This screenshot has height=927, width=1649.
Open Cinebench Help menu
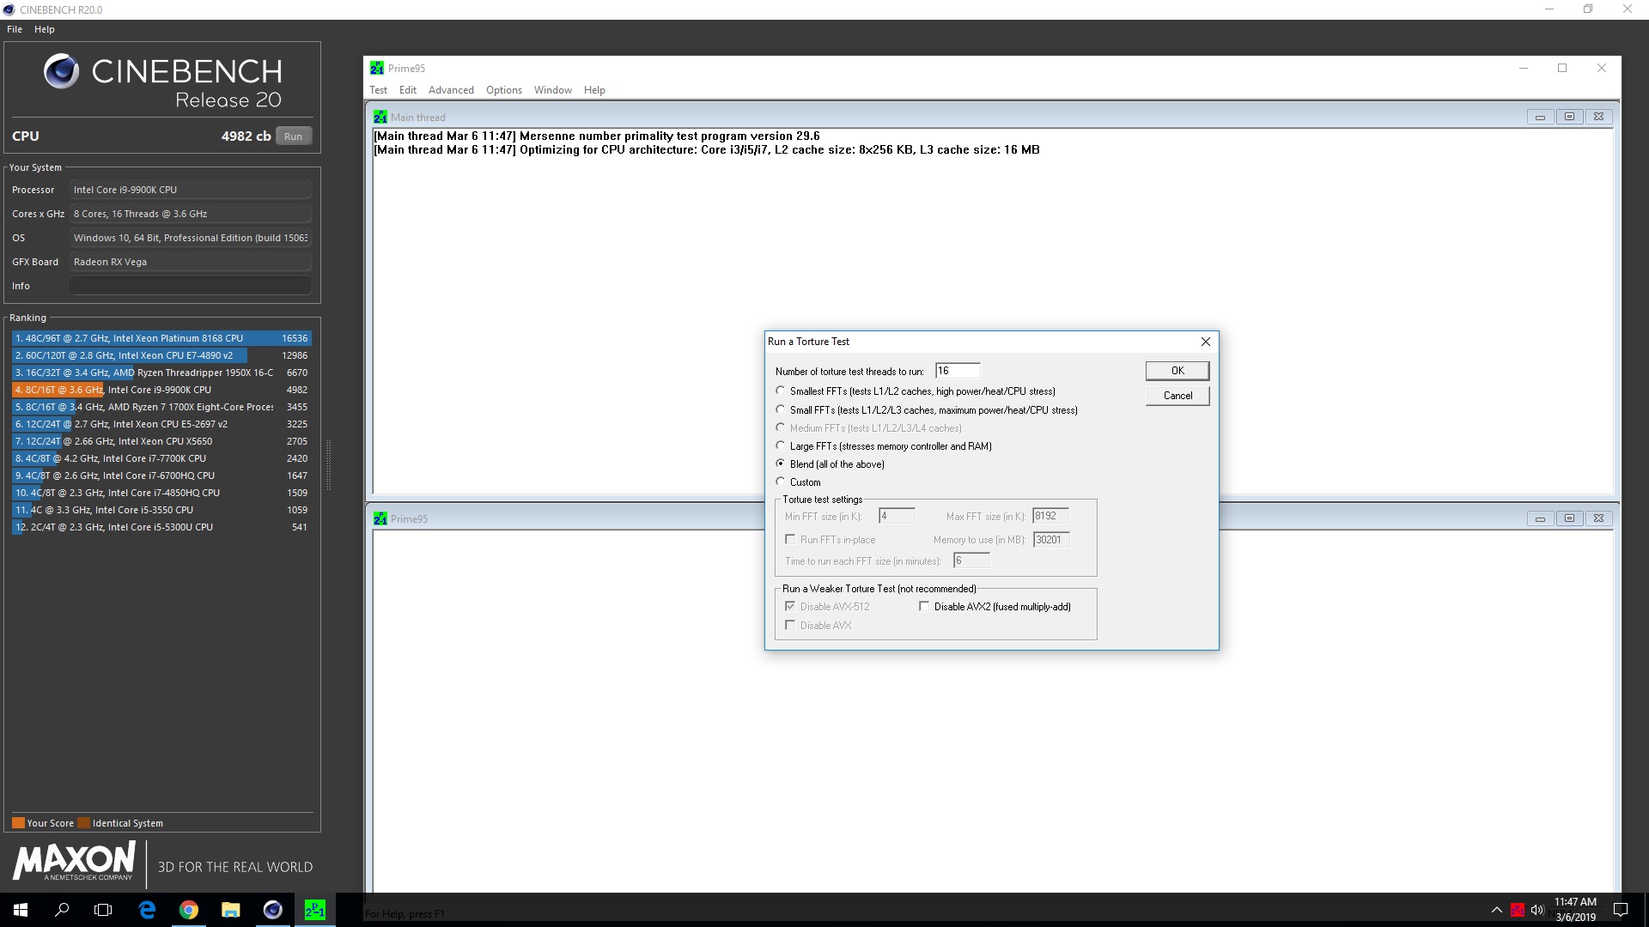pyautogui.click(x=45, y=29)
